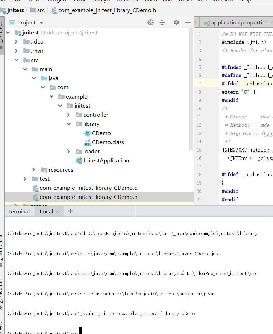Image resolution: width=273 pixels, height=334 pixels.
Task: Click the Local terminal tab
Action: click(x=46, y=211)
